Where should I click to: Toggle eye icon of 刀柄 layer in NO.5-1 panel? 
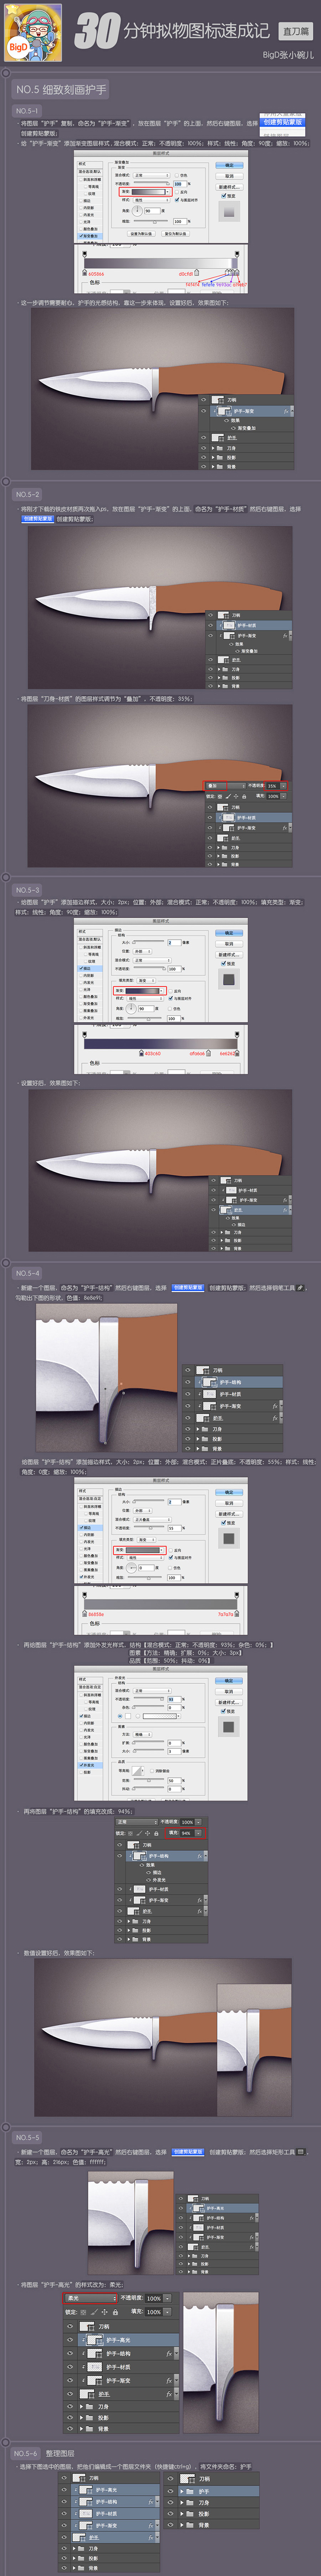coord(203,400)
